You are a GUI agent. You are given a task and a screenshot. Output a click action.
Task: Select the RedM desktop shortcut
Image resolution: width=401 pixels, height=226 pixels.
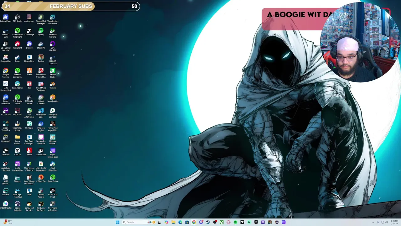(x=29, y=152)
